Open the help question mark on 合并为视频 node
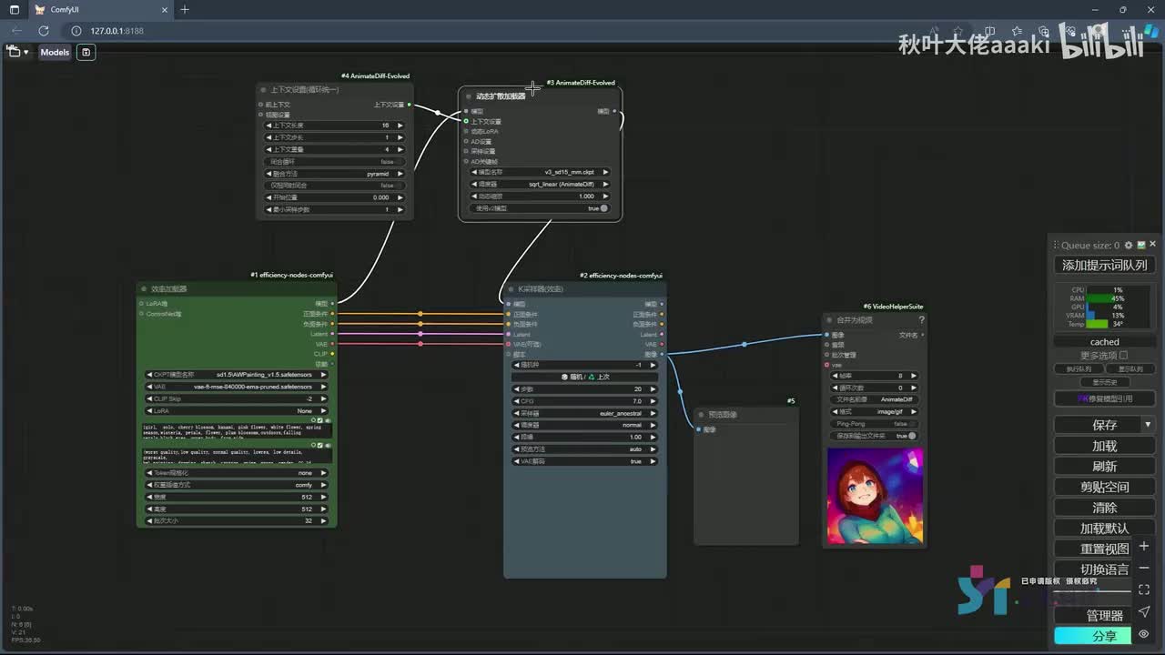This screenshot has height=655, width=1165. coord(921,319)
